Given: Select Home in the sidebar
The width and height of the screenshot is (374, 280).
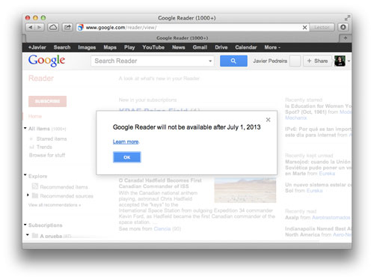Looking at the screenshot, I should pos(35,116).
